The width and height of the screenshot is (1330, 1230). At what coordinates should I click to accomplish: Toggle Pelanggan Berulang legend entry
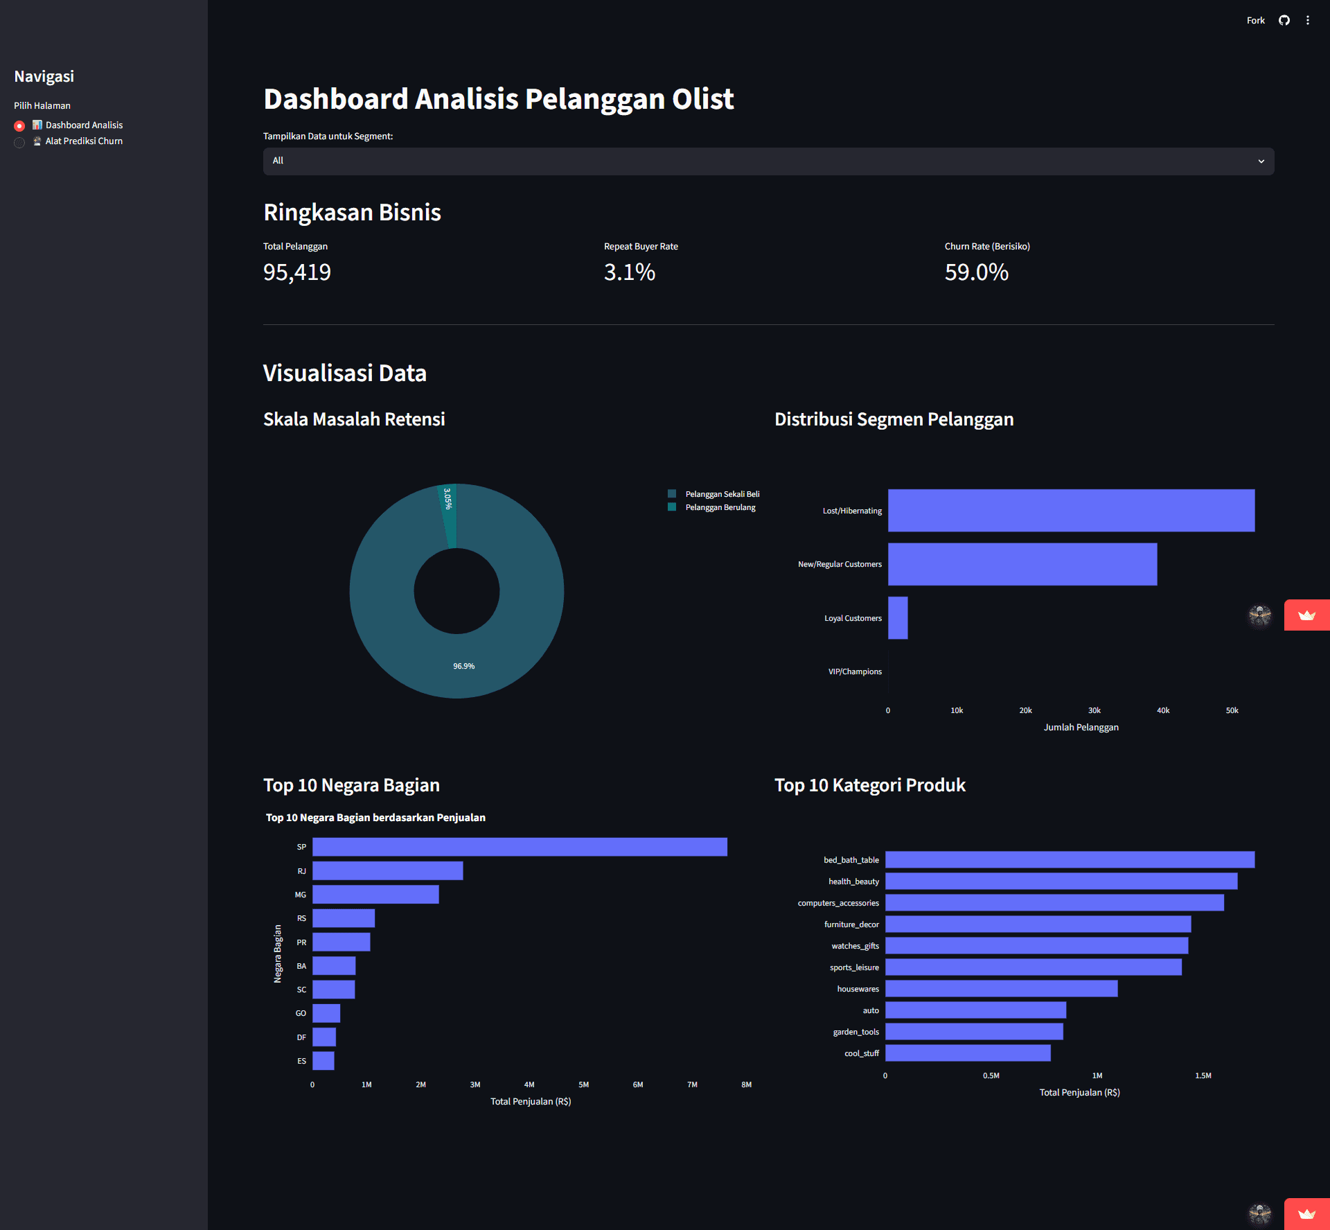point(711,507)
